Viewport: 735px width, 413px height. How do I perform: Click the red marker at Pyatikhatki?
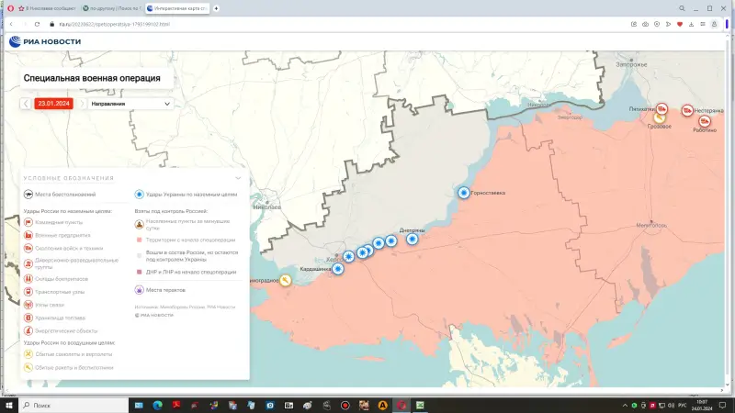pos(661,108)
